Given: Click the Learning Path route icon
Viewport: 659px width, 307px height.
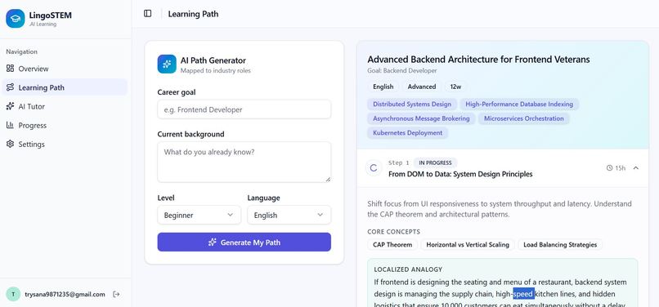Looking at the screenshot, I should tap(10, 87).
